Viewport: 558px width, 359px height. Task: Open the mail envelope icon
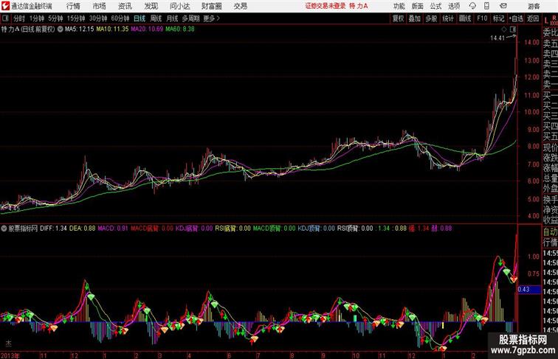coord(503,6)
